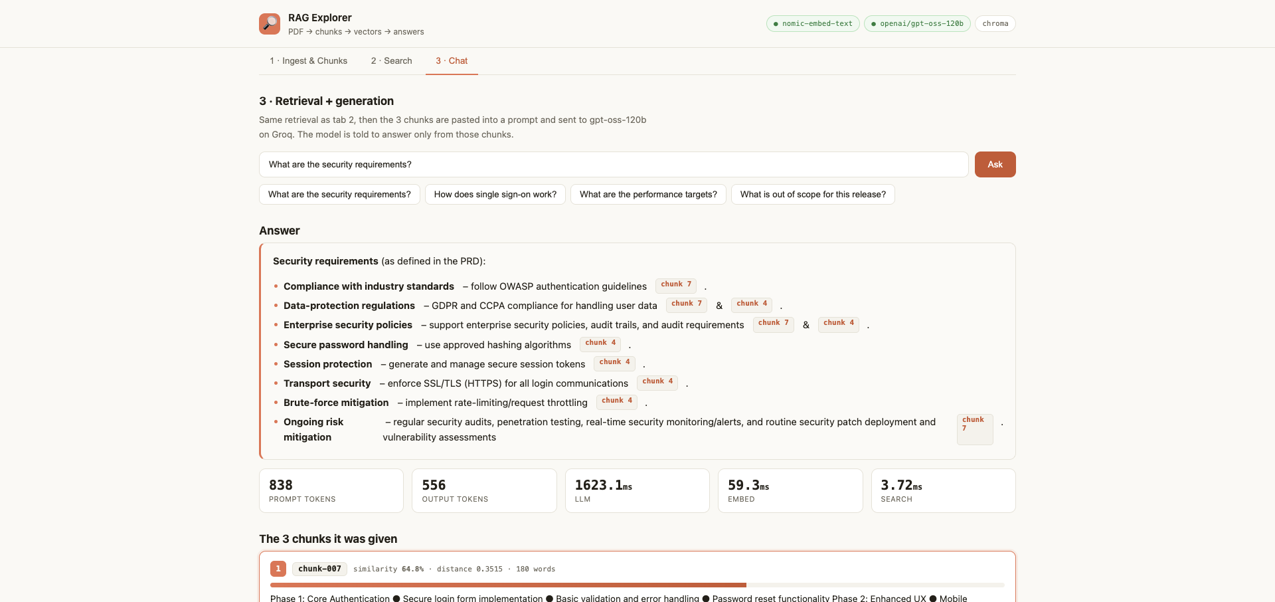Image resolution: width=1275 pixels, height=602 pixels.
Task: Click the nomic-embed-text status badge
Action: pyautogui.click(x=813, y=24)
